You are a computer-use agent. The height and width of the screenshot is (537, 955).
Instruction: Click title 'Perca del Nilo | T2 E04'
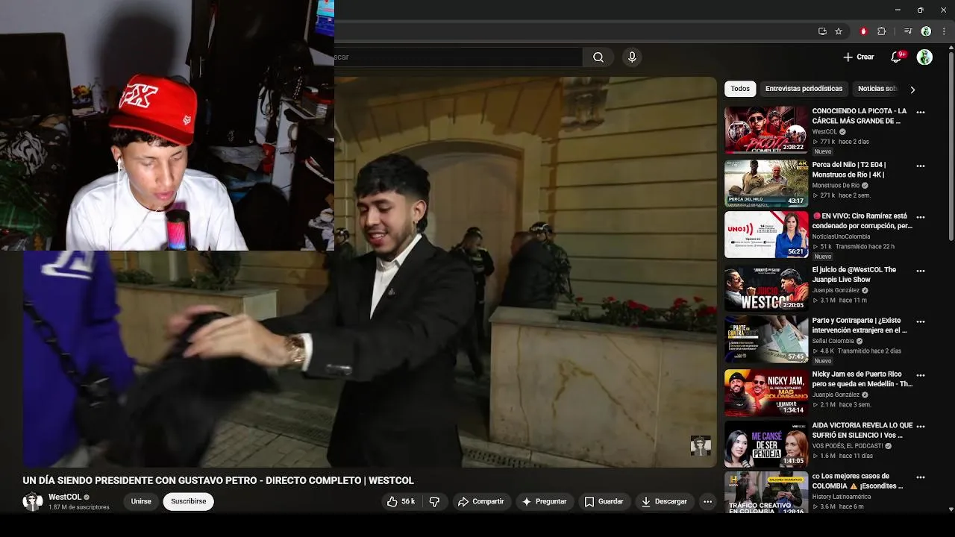[849, 169]
